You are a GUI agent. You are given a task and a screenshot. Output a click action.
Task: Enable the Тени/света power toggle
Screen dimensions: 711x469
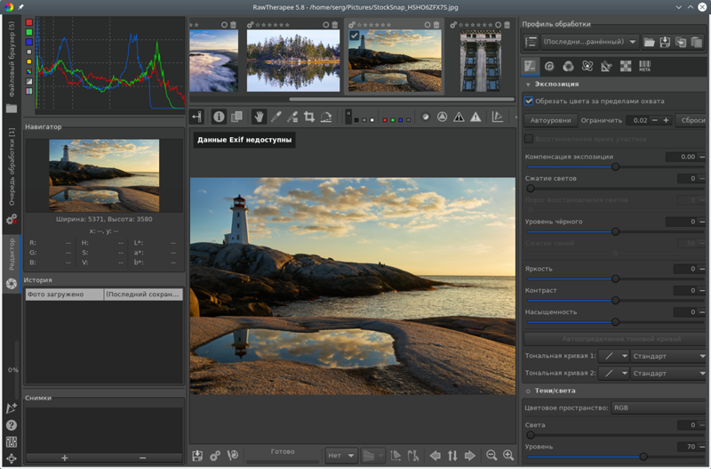[x=528, y=391]
